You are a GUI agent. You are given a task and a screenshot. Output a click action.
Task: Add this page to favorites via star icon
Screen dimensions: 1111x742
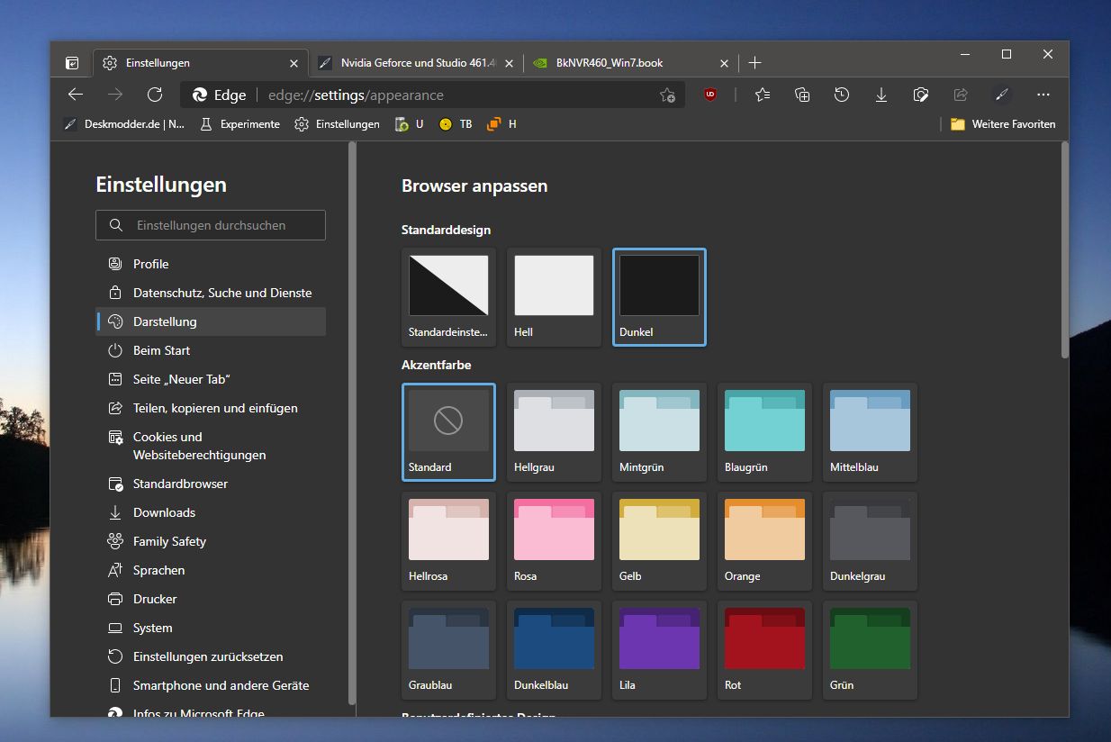667,95
